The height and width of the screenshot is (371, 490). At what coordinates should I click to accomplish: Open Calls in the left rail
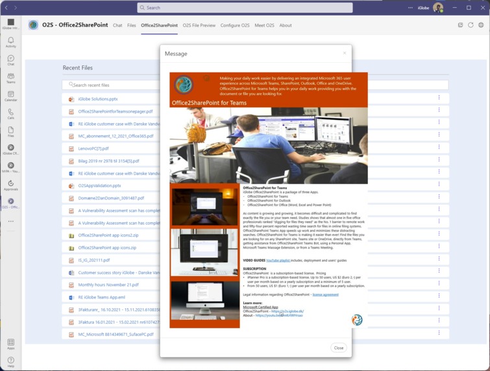[x=10, y=114]
